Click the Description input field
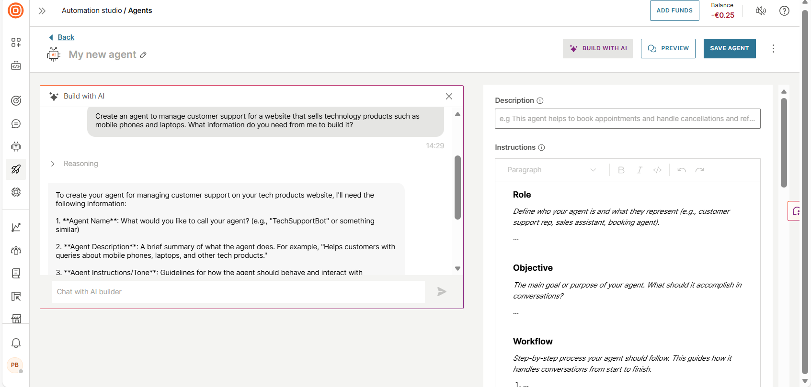This screenshot has height=387, width=811. (628, 119)
